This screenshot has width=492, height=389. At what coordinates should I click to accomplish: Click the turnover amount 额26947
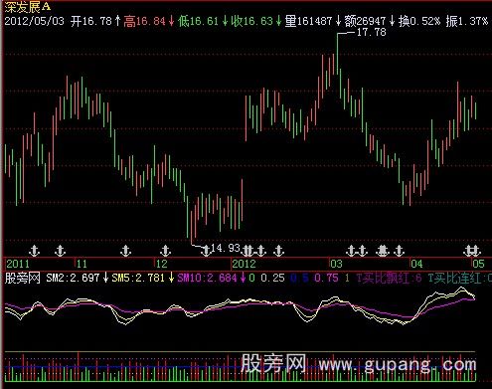(365, 21)
